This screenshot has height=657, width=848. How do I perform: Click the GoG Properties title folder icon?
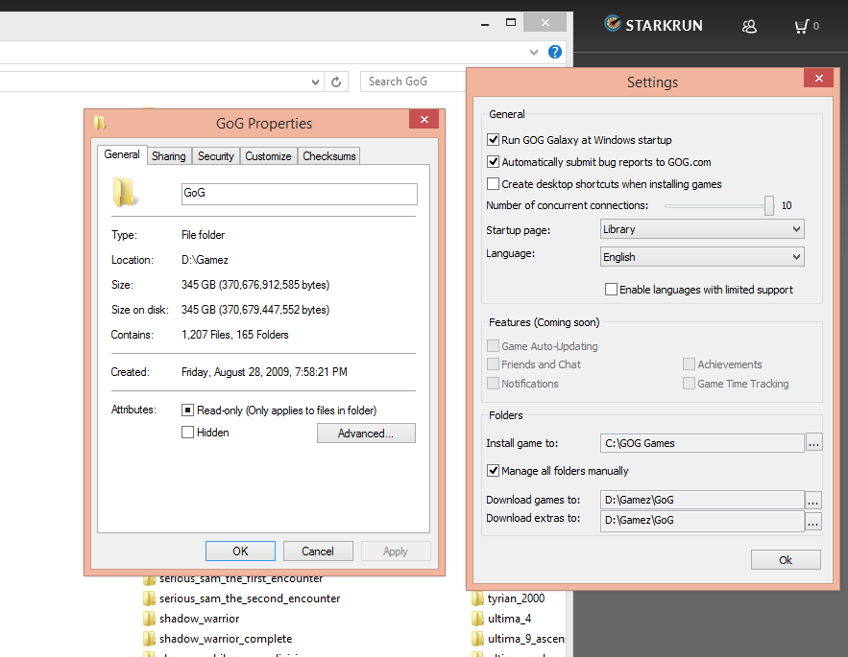100,123
